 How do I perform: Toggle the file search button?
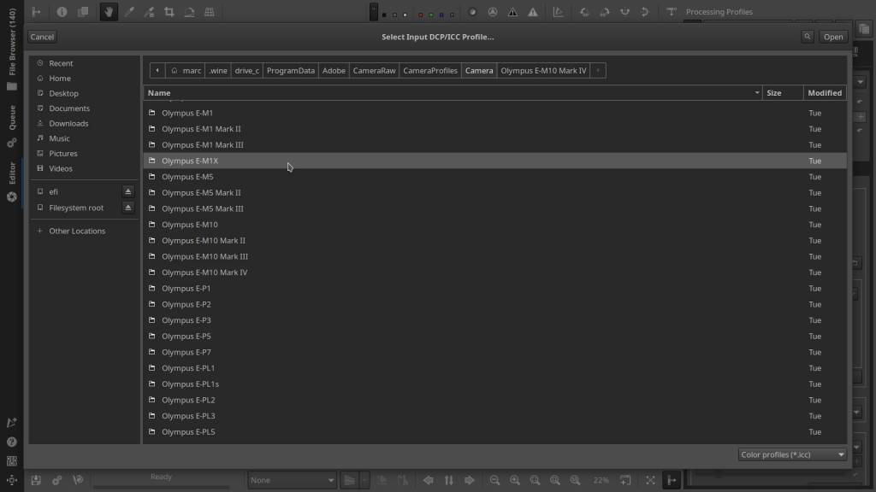[808, 37]
